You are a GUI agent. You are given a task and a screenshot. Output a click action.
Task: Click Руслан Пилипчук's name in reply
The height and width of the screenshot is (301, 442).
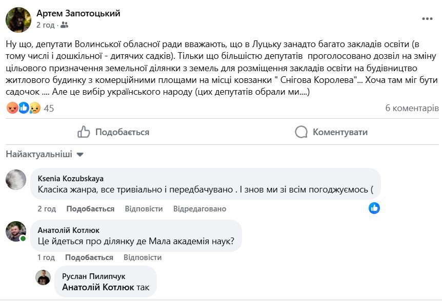click(x=93, y=276)
